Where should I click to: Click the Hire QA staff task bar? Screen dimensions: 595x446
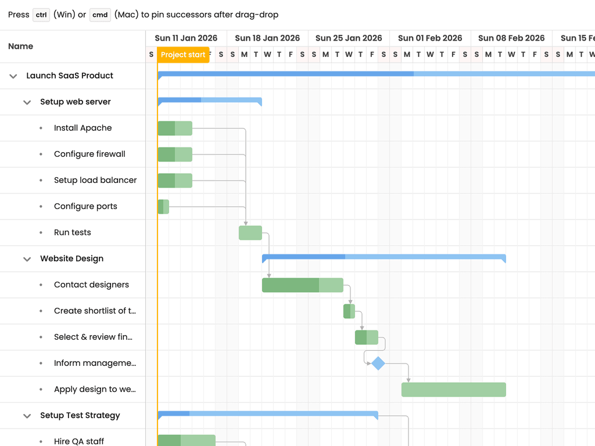pos(187,440)
